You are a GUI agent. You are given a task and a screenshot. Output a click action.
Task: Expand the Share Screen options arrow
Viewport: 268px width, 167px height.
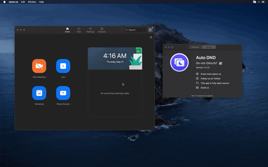pyautogui.click(x=72, y=104)
